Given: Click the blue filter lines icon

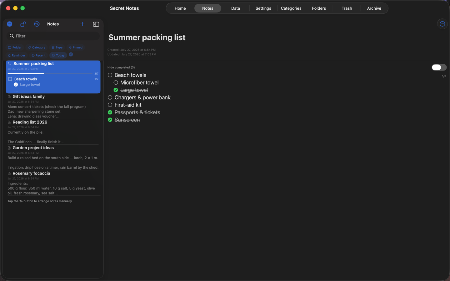Looking at the screenshot, I should [9, 24].
